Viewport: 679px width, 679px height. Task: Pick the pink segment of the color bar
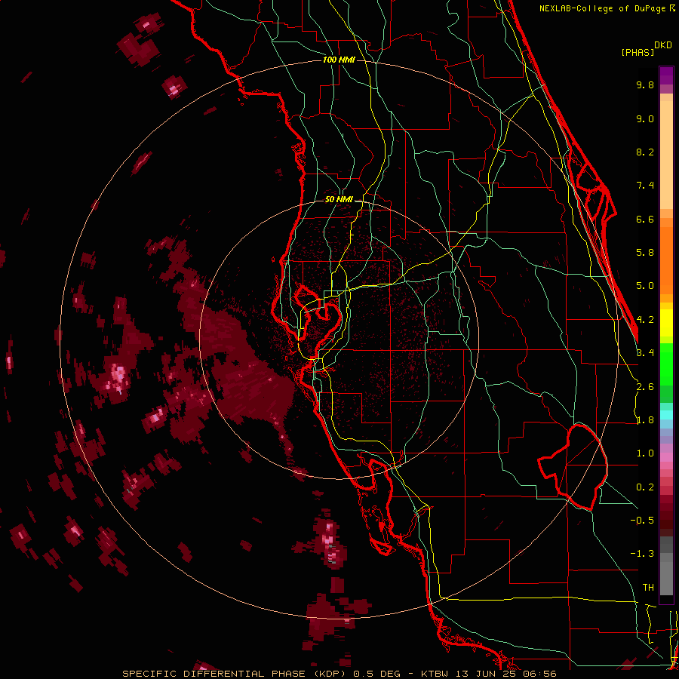(x=666, y=457)
